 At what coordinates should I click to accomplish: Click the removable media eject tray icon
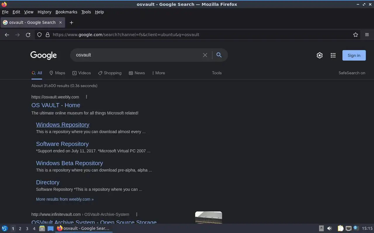point(321,229)
